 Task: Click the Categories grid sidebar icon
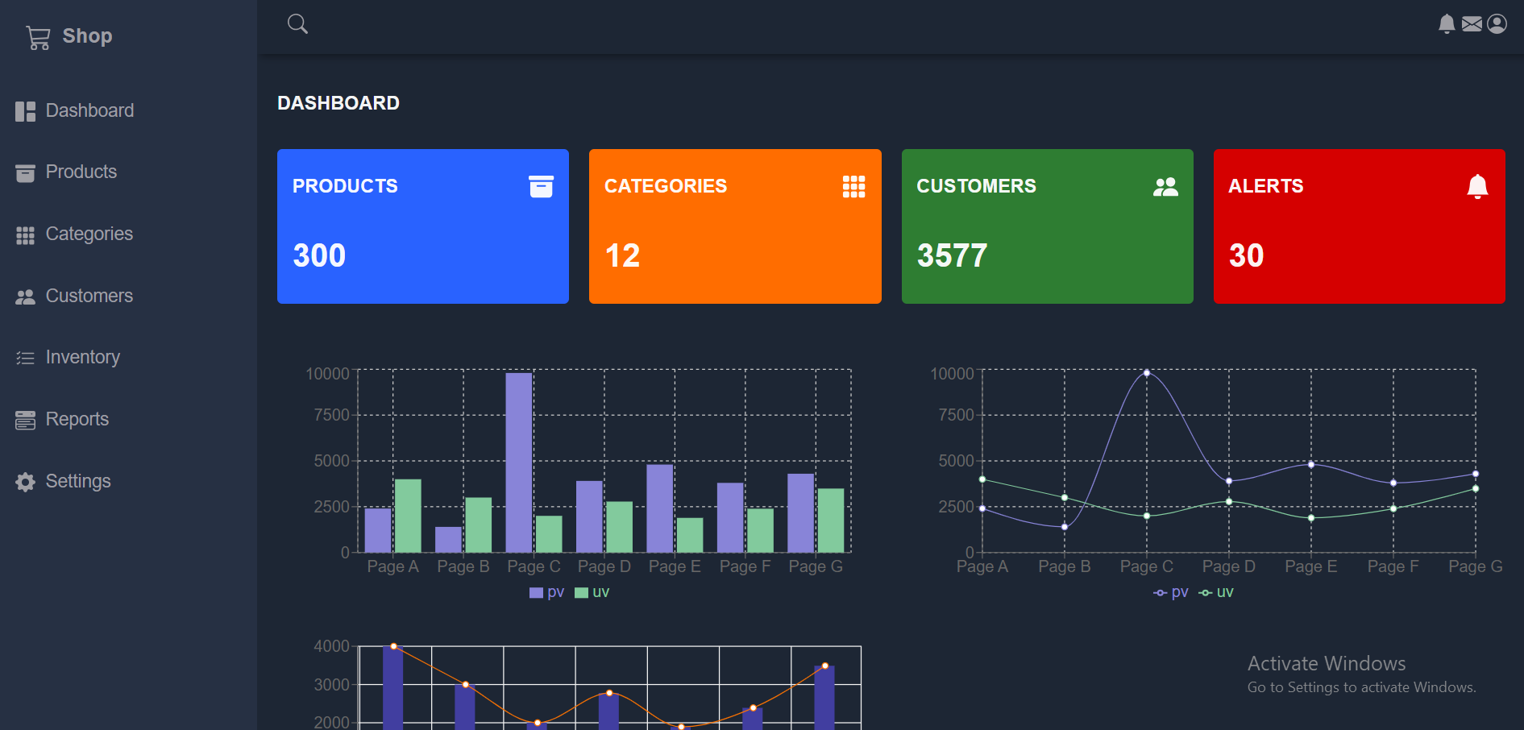(x=26, y=235)
